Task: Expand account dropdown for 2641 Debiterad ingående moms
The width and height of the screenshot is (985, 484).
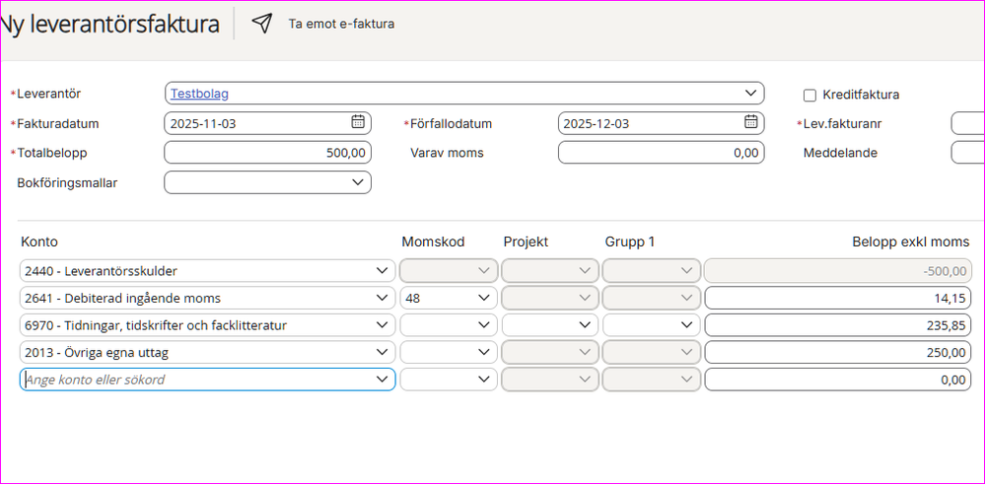Action: click(382, 298)
